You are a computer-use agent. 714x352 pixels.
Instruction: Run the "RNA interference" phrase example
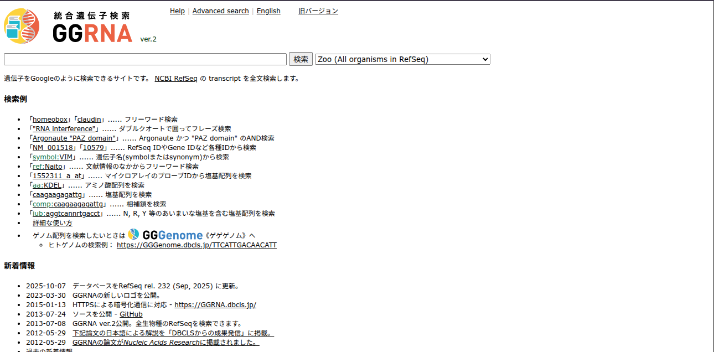(65, 129)
